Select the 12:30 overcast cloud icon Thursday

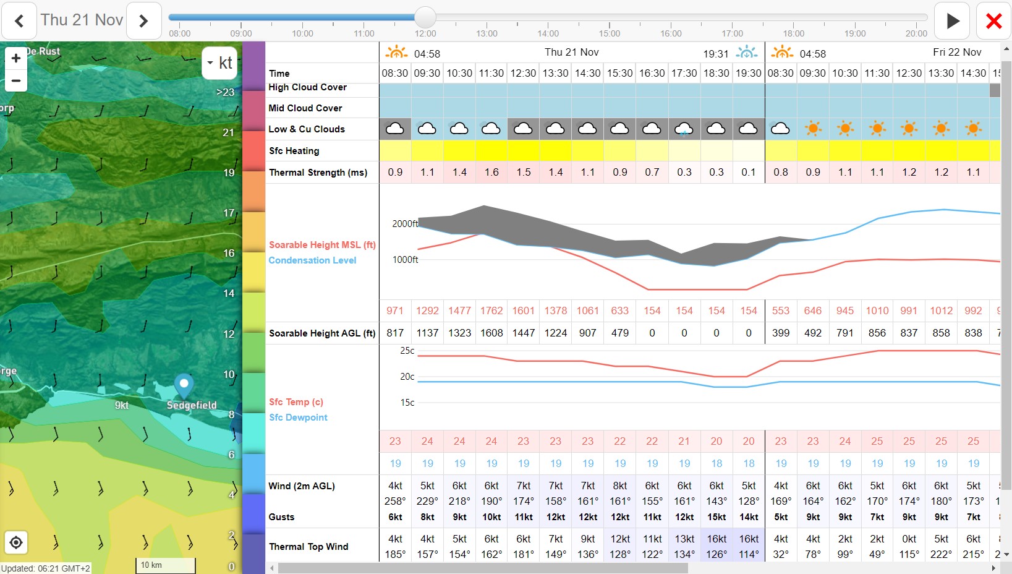click(524, 129)
